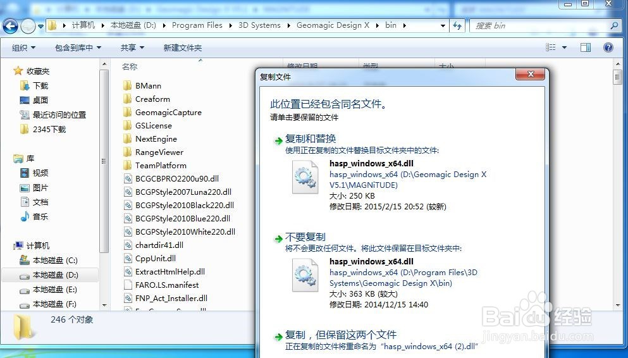Viewport: 628px width, 358px height.
Task: Open the view options dropdown arrow
Action: click(x=564, y=47)
